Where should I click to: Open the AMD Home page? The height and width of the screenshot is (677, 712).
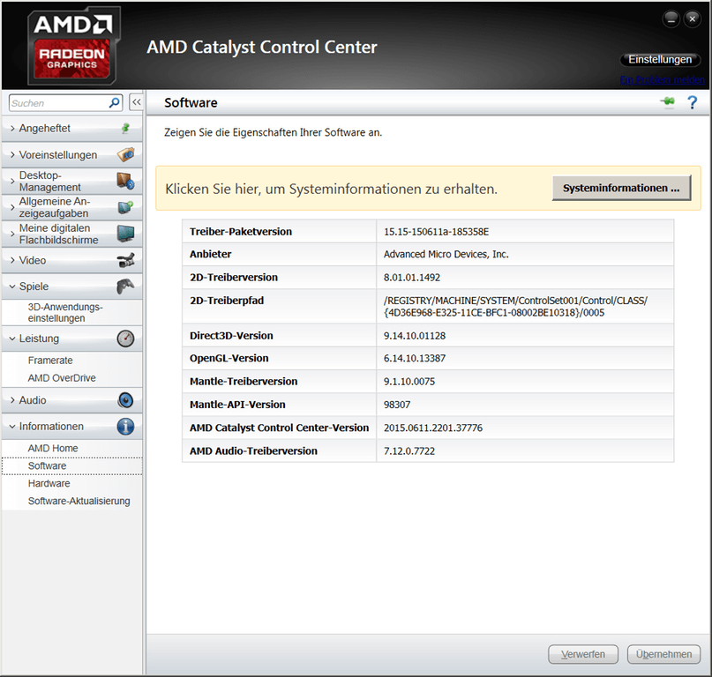click(x=53, y=449)
